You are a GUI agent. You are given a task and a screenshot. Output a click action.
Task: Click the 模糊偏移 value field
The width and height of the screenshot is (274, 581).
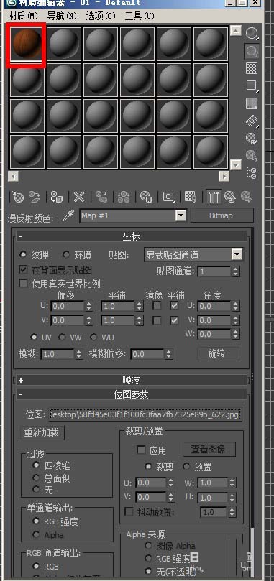coord(147,354)
